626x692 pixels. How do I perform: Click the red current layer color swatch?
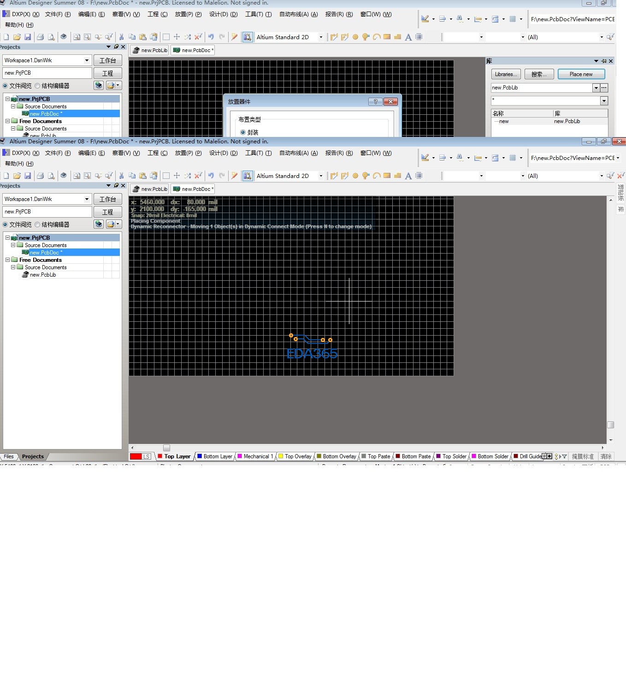pyautogui.click(x=136, y=456)
